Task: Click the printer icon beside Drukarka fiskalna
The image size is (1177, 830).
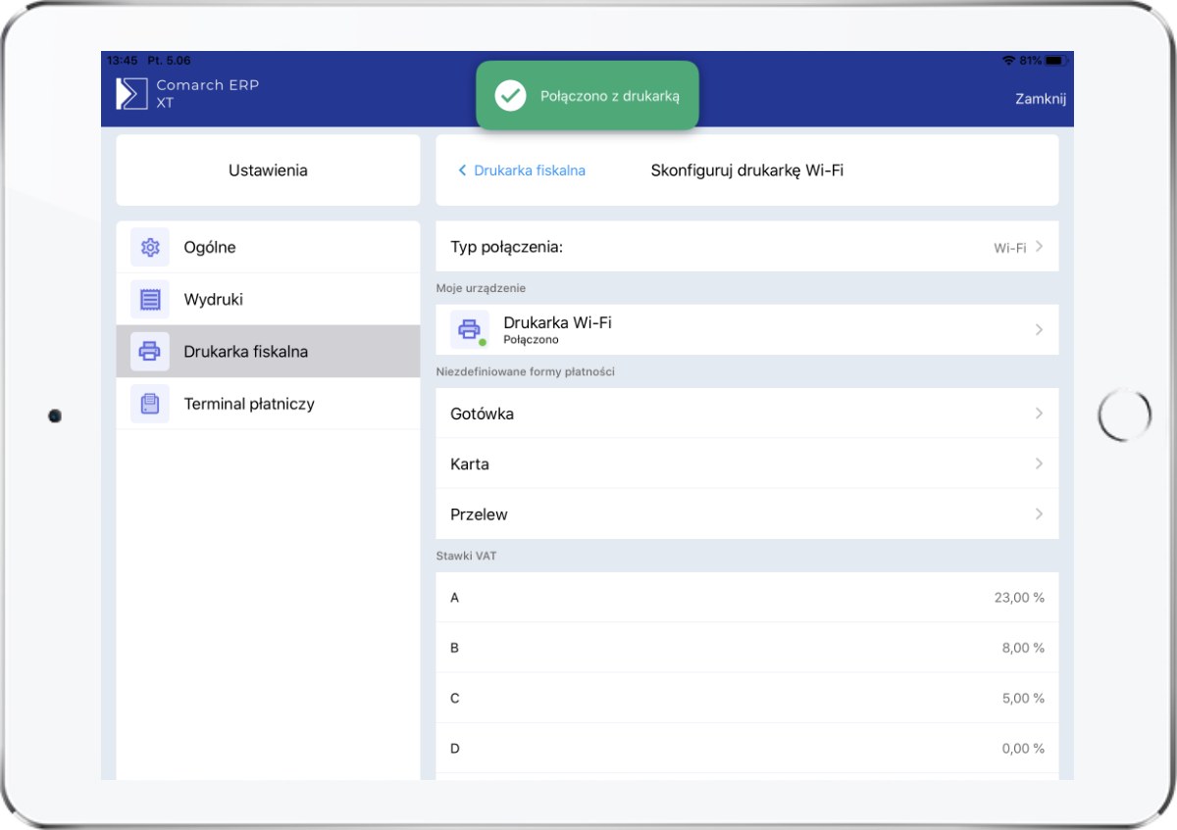Action: [x=150, y=352]
